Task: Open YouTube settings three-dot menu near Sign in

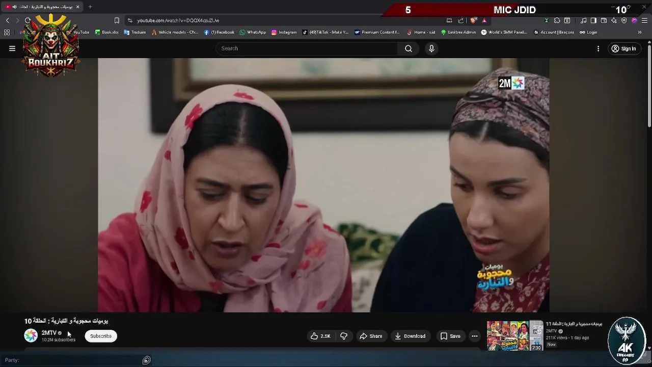Action: pos(598,48)
